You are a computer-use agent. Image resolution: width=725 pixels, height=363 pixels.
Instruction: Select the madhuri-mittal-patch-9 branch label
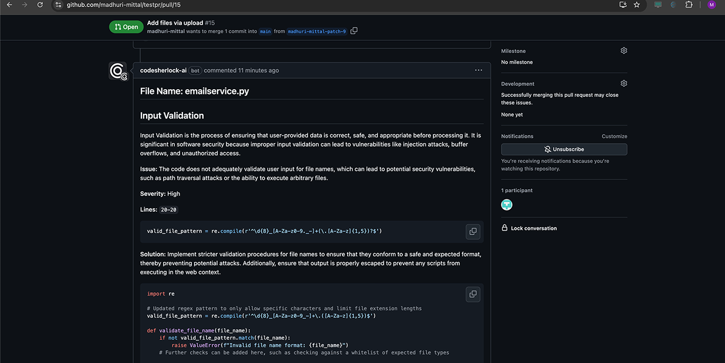pos(317,31)
